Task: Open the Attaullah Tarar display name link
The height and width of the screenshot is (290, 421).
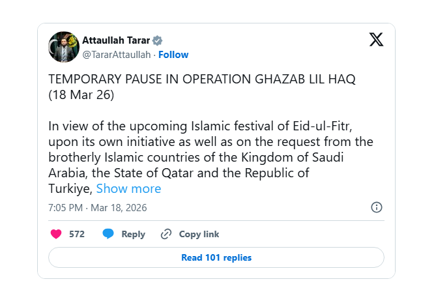Action: coord(116,40)
